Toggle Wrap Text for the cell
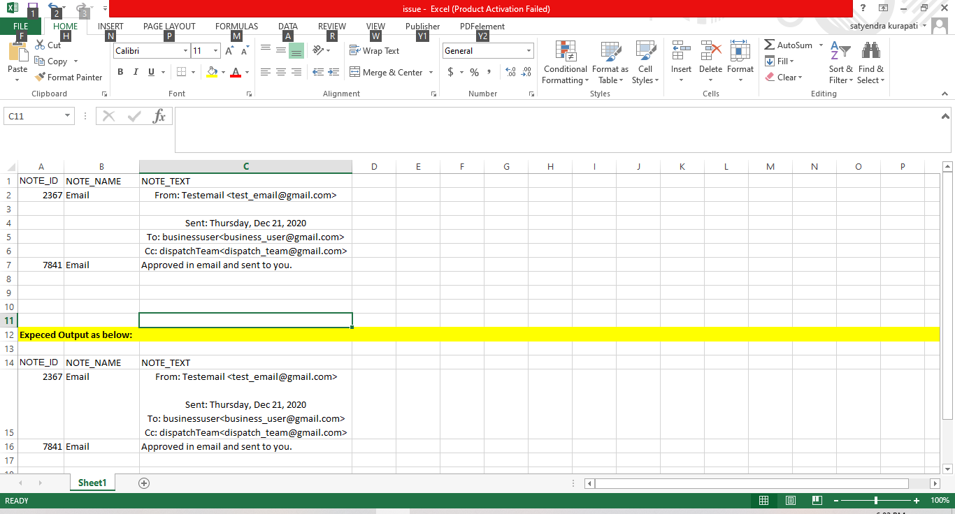Viewport: 955px width, 514px height. click(x=374, y=51)
